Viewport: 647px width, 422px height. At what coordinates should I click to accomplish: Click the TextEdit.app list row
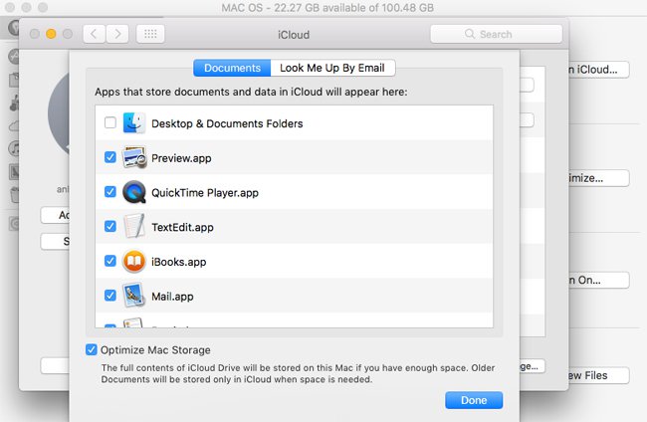pyautogui.click(x=295, y=227)
